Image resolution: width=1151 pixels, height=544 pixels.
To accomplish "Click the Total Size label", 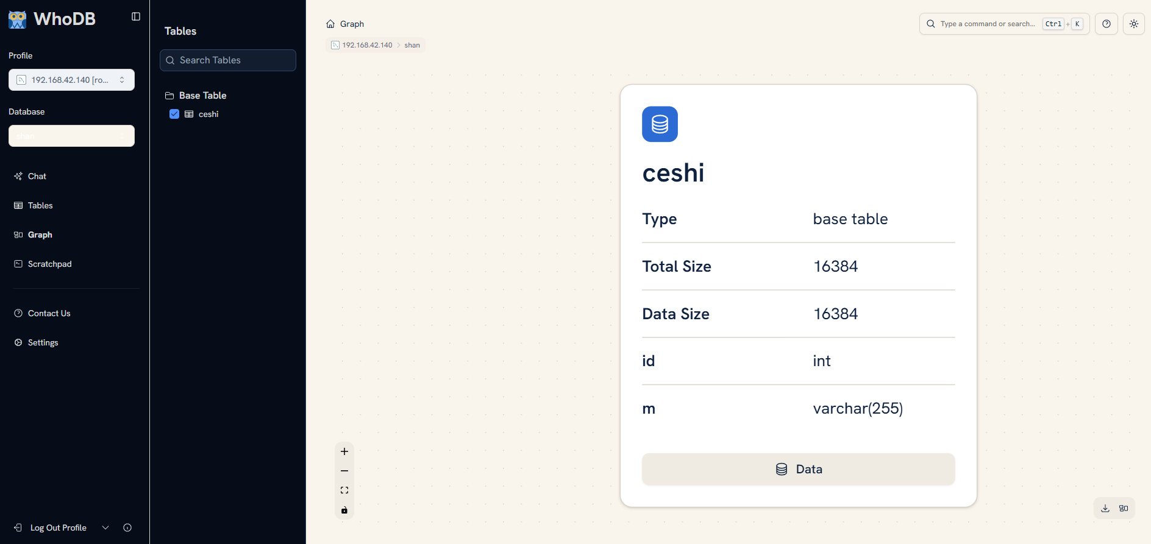I will coord(677,266).
